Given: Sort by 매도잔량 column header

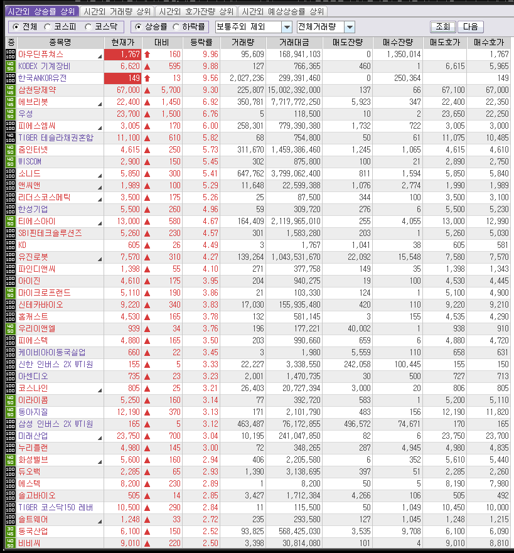Looking at the screenshot, I should tap(348, 43).
